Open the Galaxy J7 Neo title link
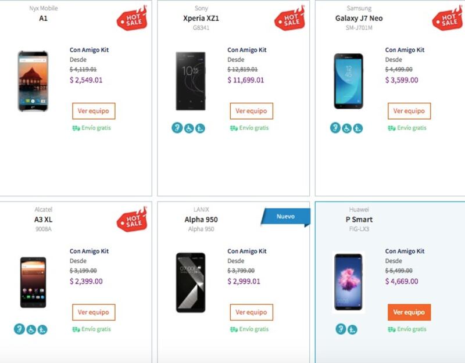The width and height of the screenshot is (465, 363). 359,19
